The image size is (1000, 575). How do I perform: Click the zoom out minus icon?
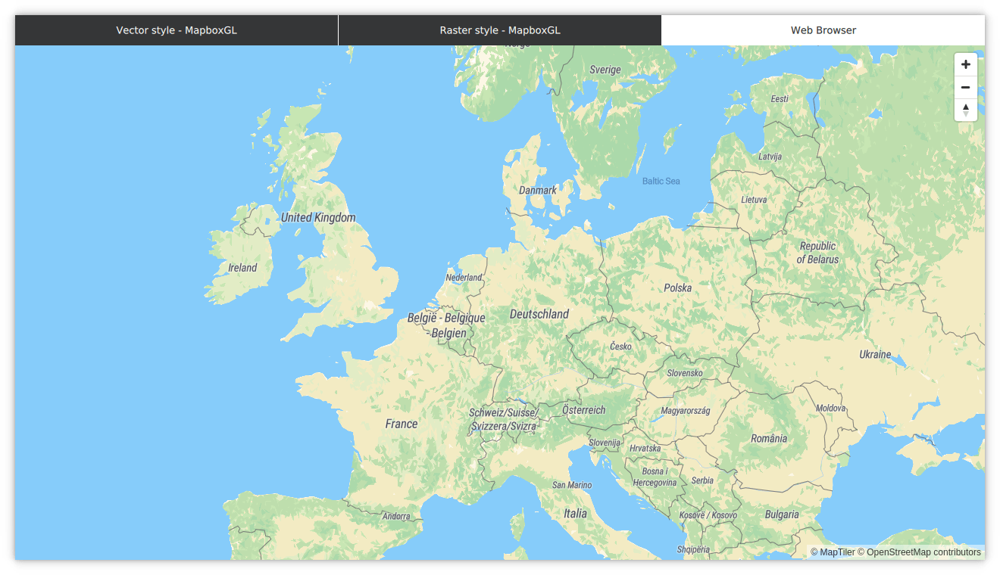(x=965, y=87)
